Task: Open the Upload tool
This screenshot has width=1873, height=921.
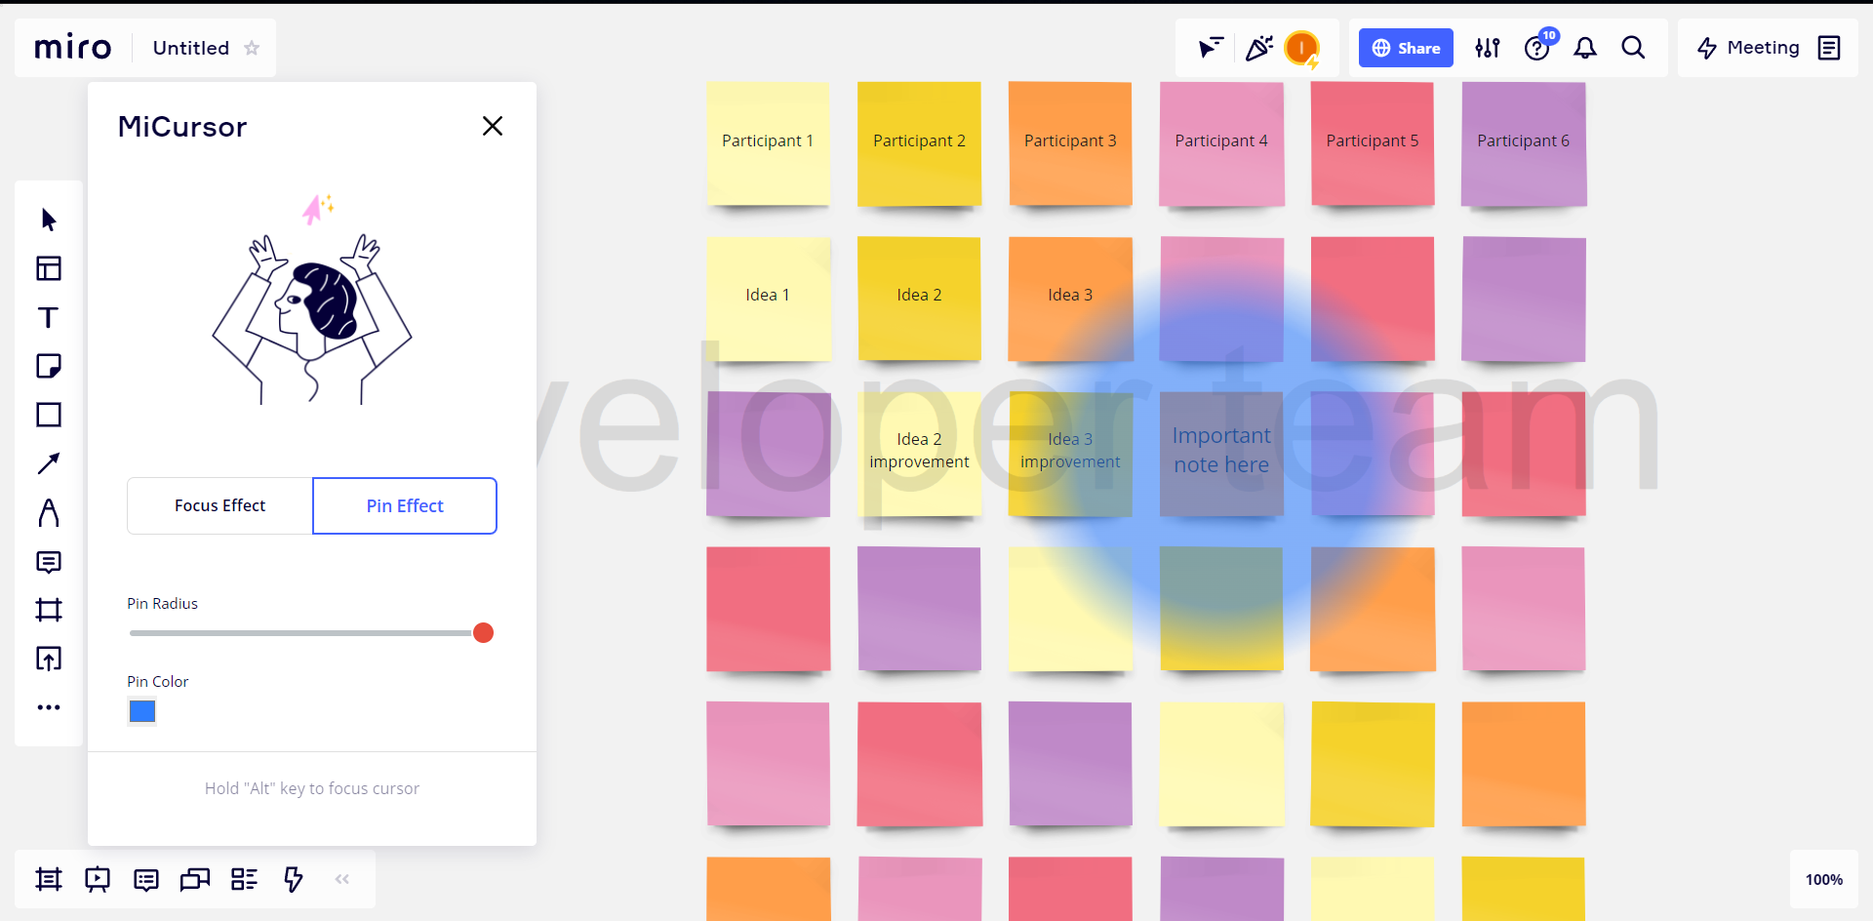Action: click(49, 659)
